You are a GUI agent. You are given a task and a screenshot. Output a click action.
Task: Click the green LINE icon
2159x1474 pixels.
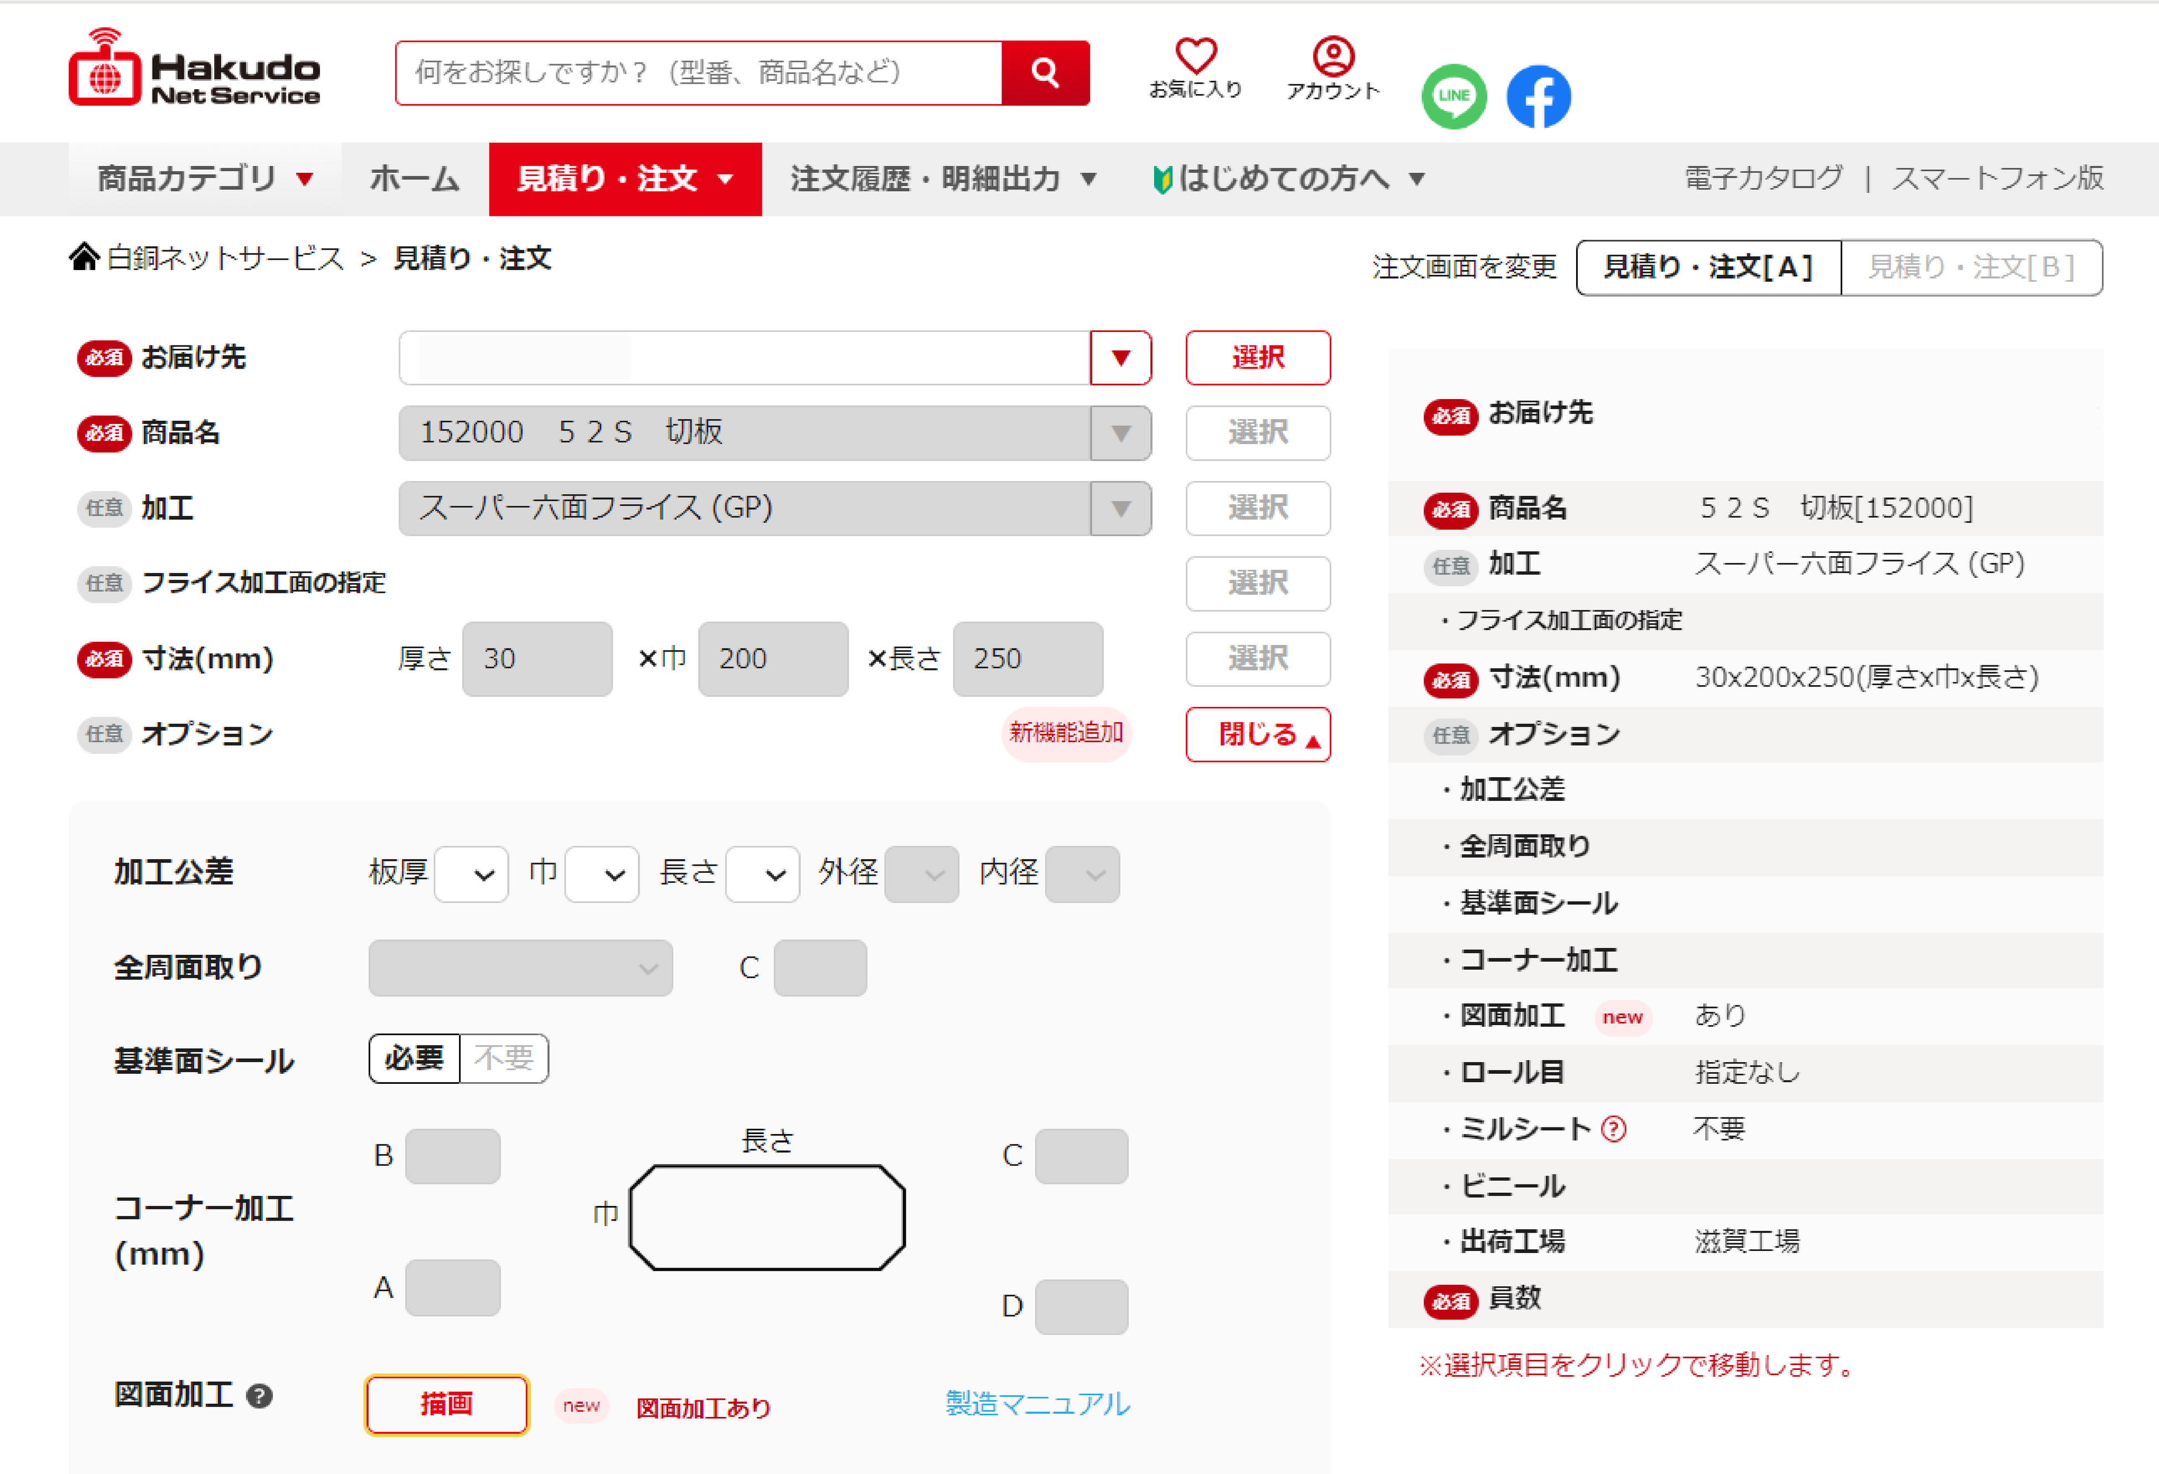1453,97
